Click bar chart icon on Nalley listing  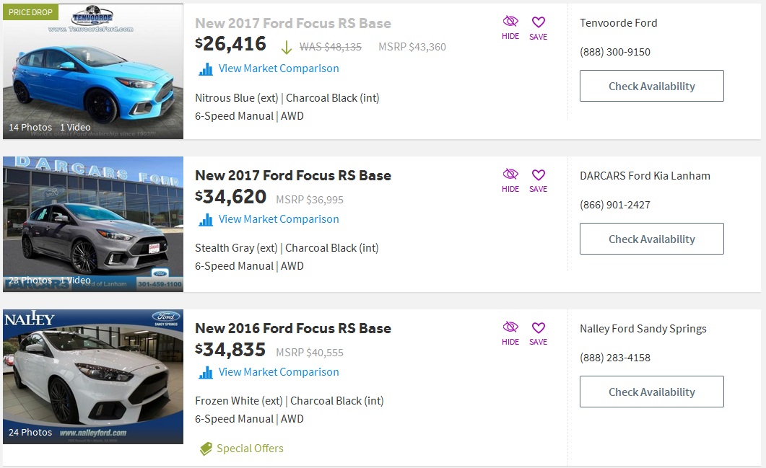[x=206, y=373]
